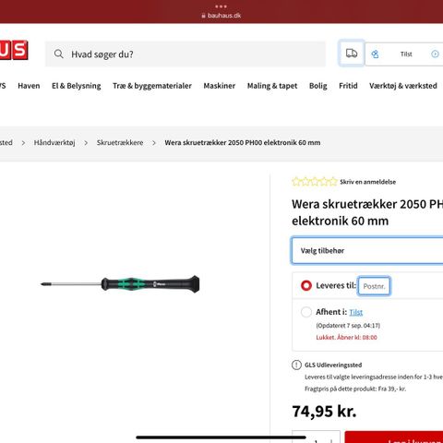Click the round icon beside Tilst
The height and width of the screenshot is (443, 443).
[435, 54]
